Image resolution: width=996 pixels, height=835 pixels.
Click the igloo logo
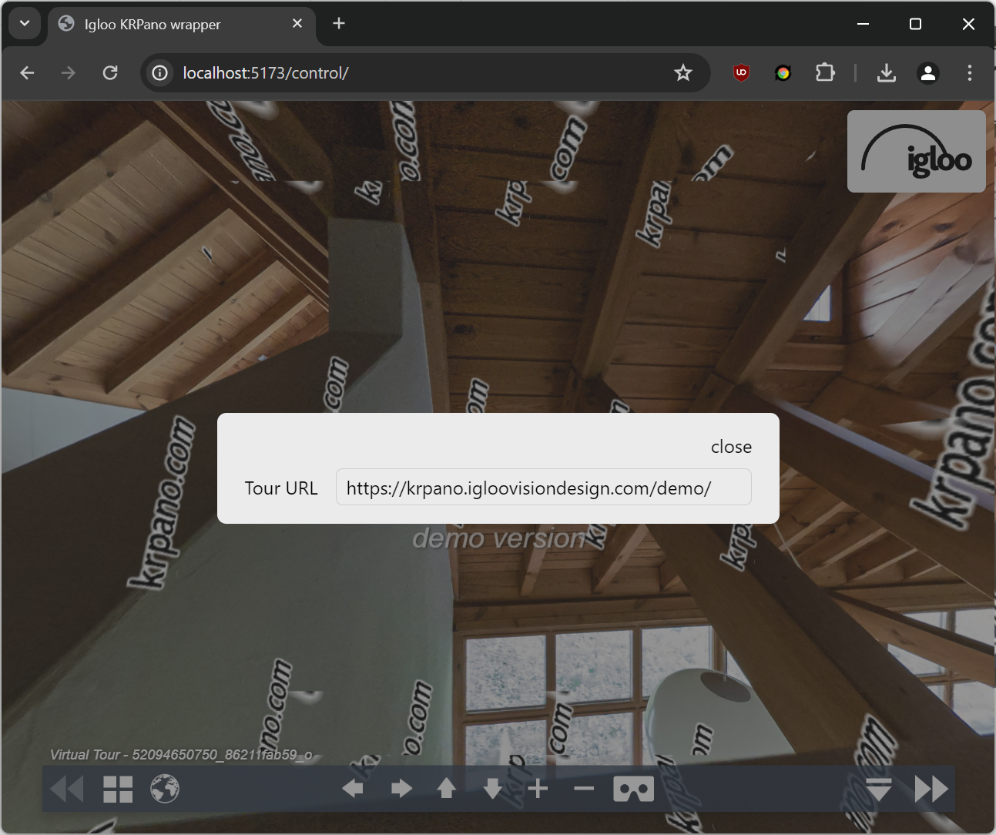(916, 152)
